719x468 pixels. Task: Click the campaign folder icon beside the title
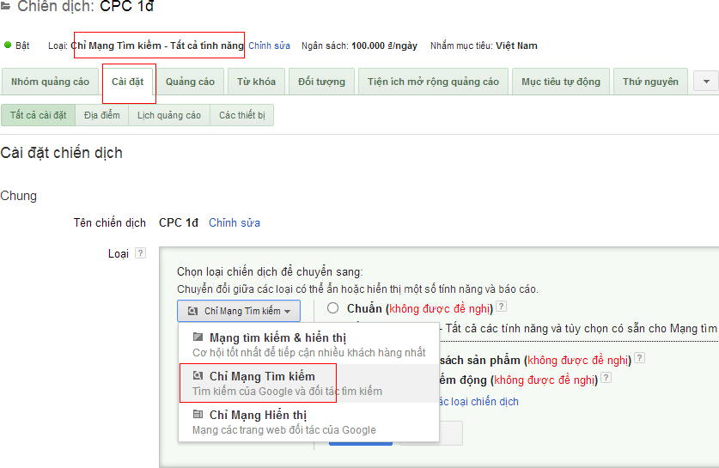pos(5,6)
